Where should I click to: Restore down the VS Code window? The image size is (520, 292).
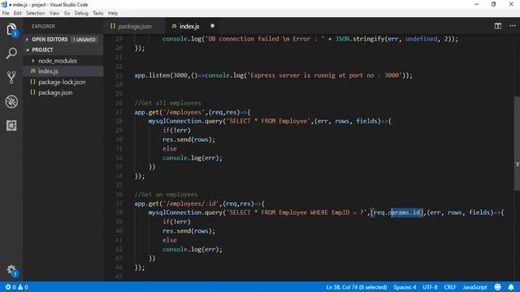[493, 5]
